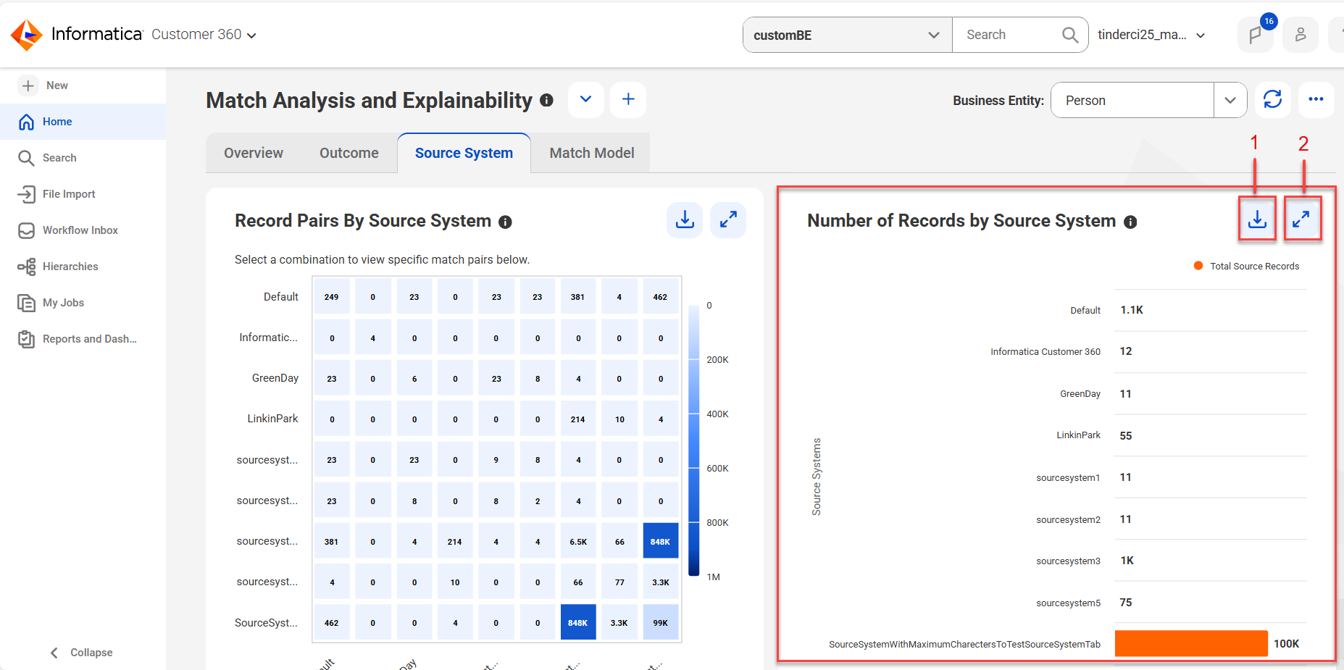Show info for Number of Records by Source System
Viewport: 1344px width, 670px height.
click(x=1130, y=222)
